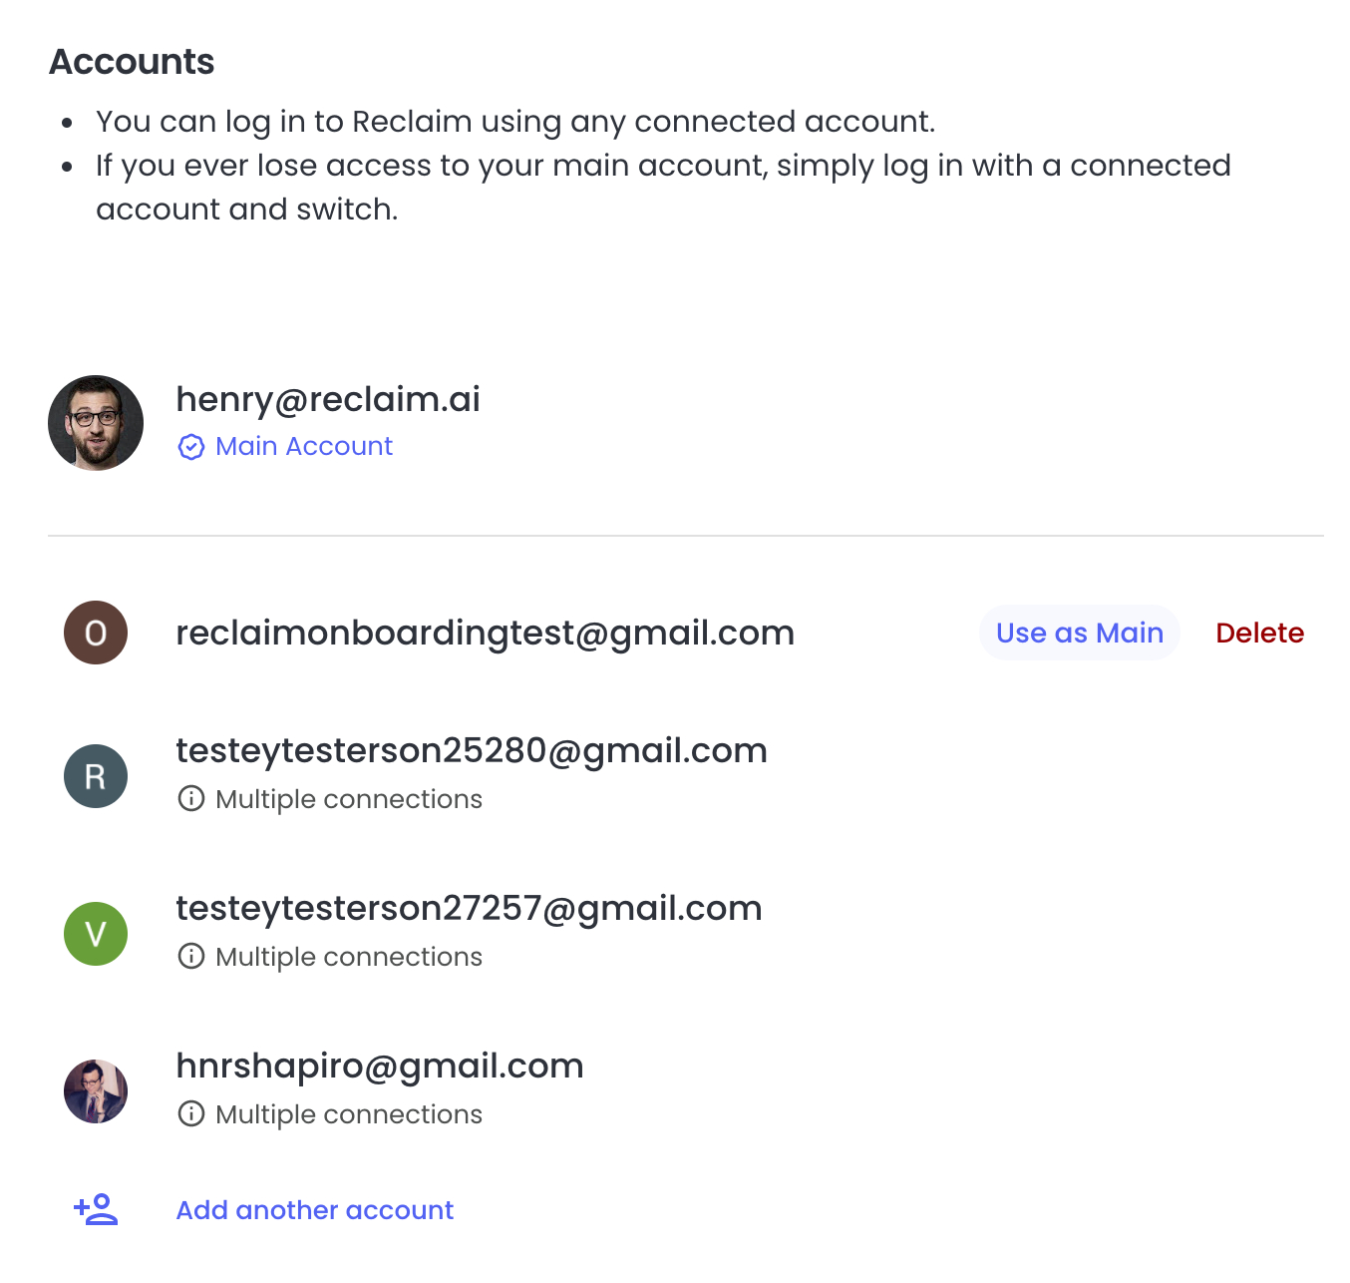The width and height of the screenshot is (1350, 1283).
Task: Click the add person icon
Action: tap(96, 1209)
